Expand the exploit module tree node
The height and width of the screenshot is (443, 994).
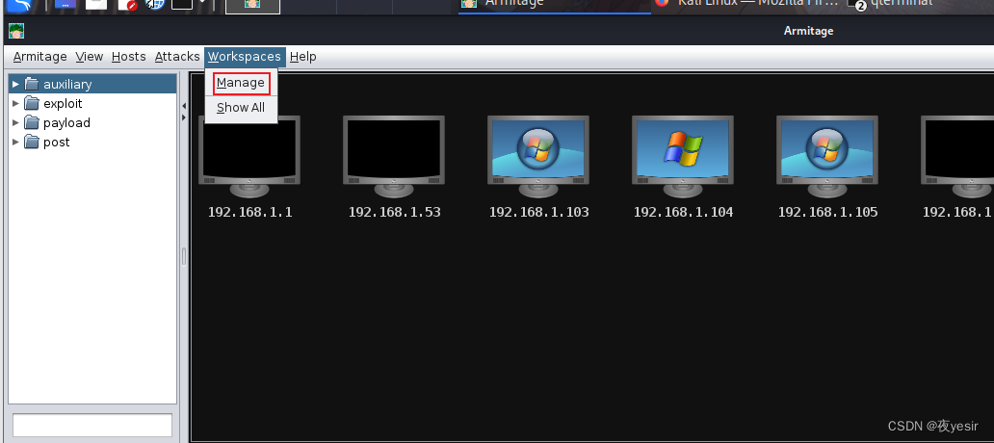coord(15,103)
